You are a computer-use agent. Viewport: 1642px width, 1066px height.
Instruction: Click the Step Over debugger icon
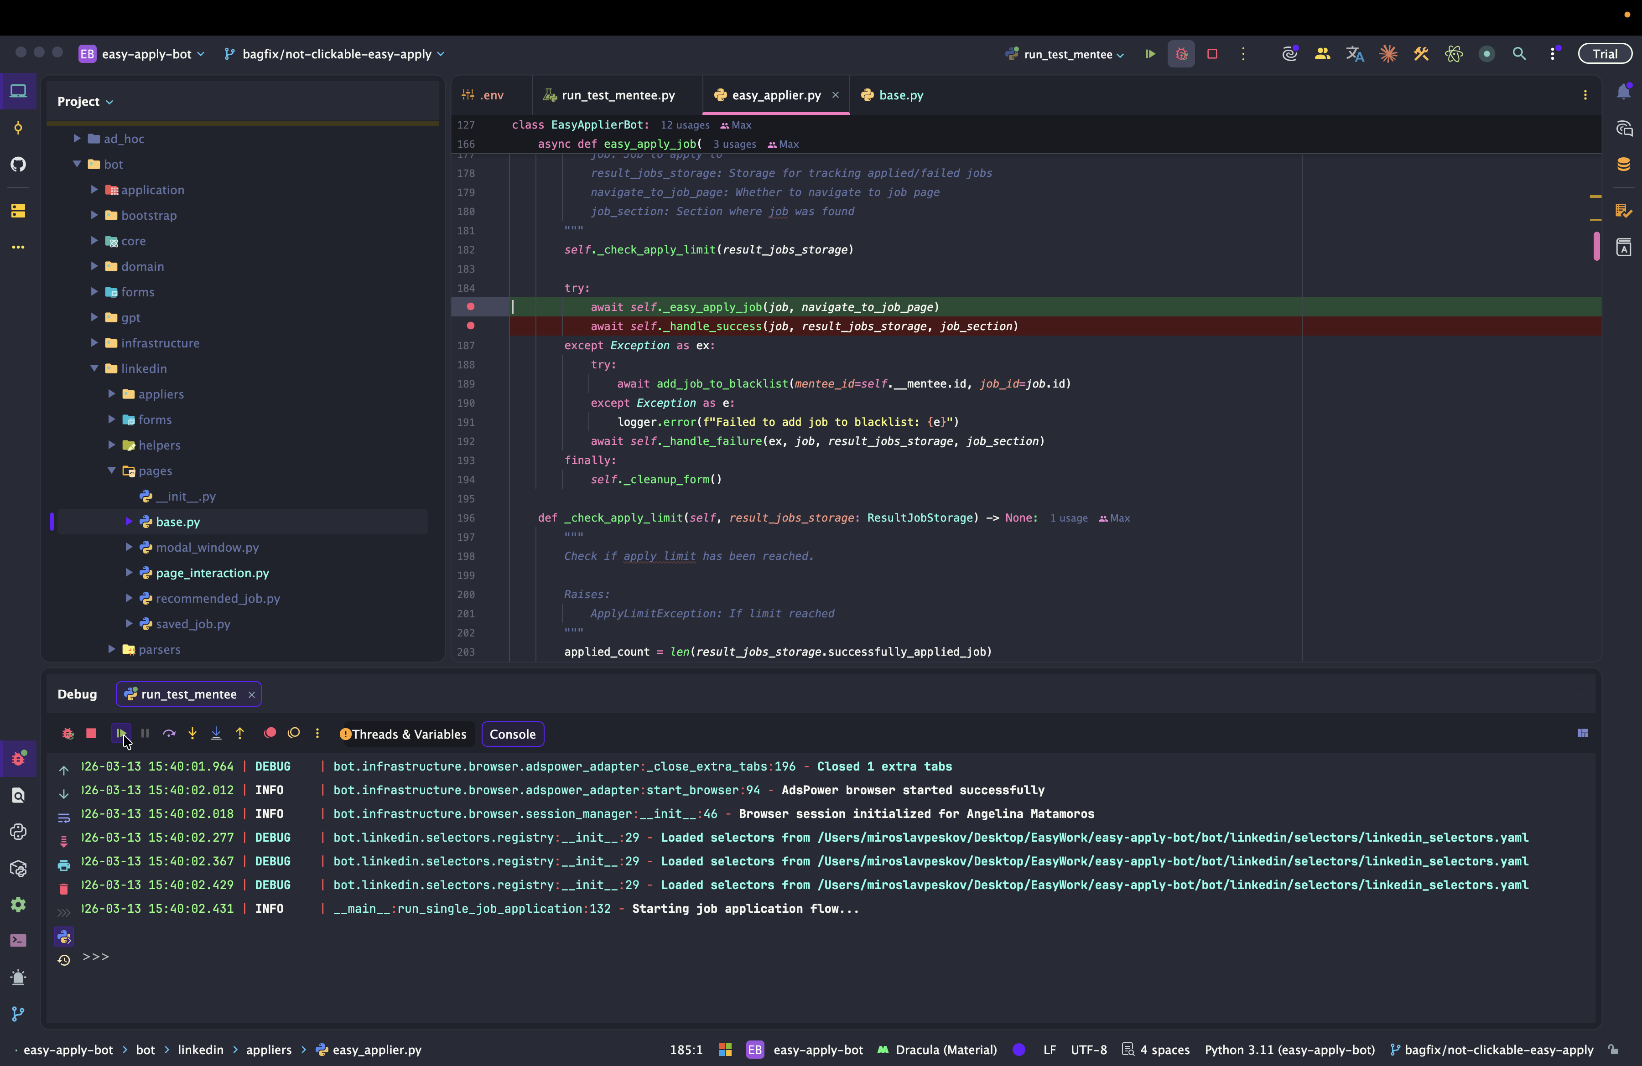click(x=169, y=734)
